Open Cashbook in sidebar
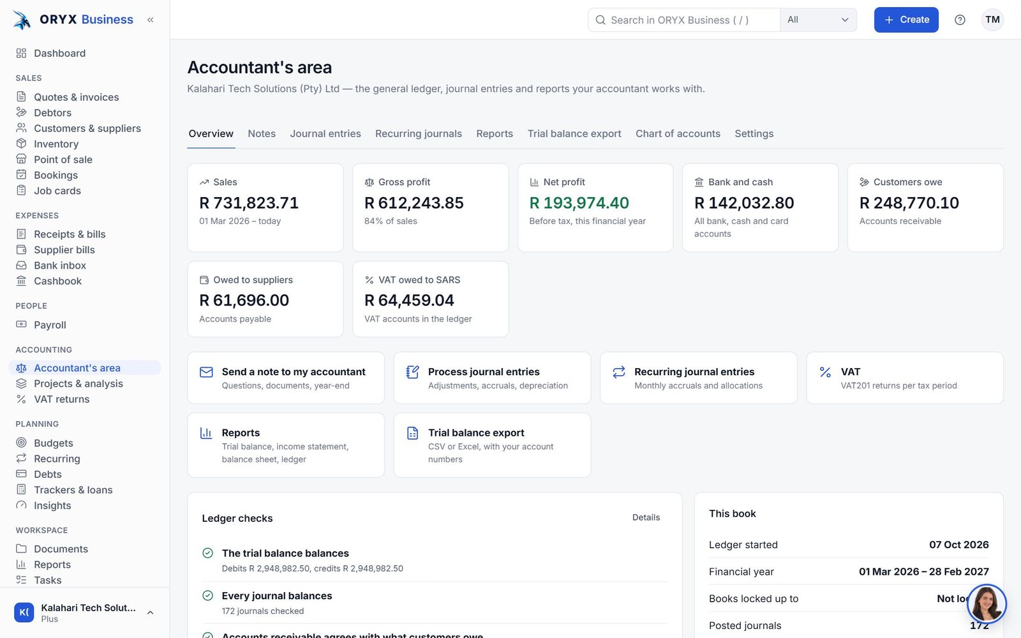 click(x=85, y=281)
